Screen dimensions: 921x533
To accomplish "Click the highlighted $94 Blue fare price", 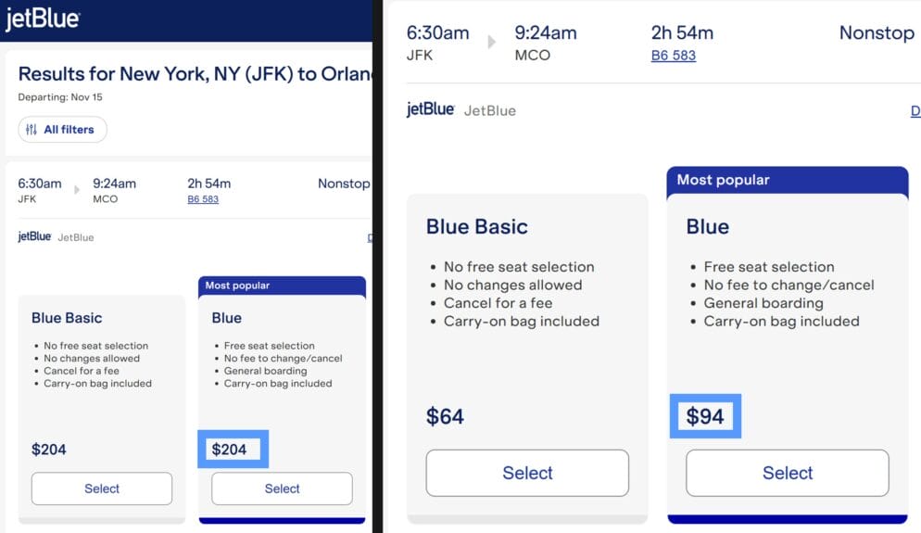I will (705, 416).
